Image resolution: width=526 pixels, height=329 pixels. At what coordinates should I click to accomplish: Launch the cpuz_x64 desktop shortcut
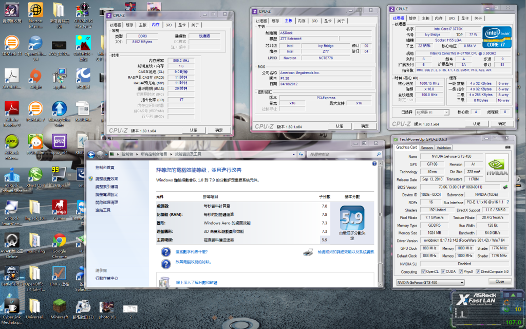tap(59, 144)
